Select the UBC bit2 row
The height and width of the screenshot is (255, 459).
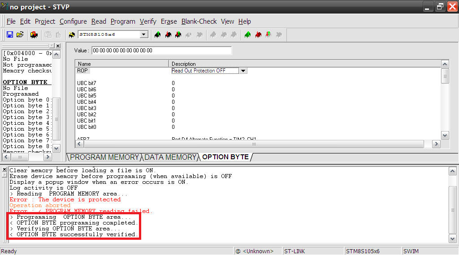(87, 115)
